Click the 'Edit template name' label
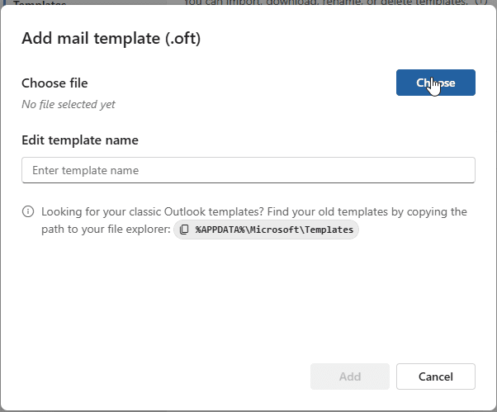The width and height of the screenshot is (497, 412). (80, 140)
